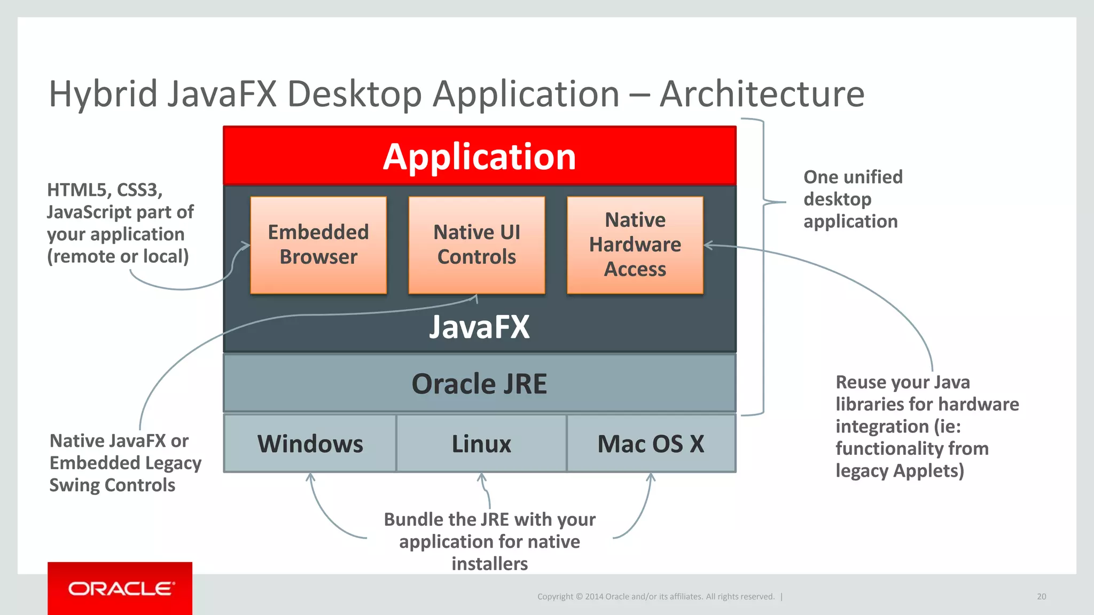Select the Oracle JRE layer
This screenshot has height=615, width=1094.
[x=479, y=383]
